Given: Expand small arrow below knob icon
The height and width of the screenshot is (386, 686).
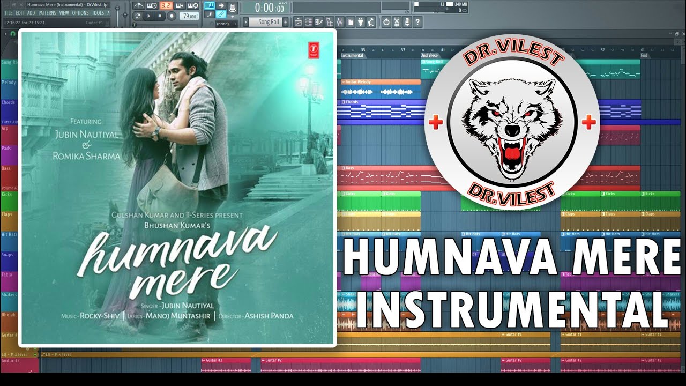Looking at the screenshot, I should pyautogui.click(x=233, y=17).
